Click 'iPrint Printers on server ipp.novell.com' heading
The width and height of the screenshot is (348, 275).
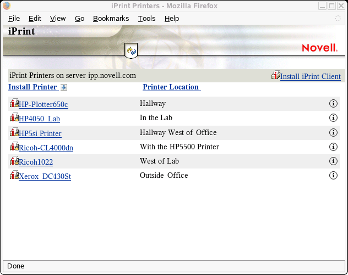click(73, 75)
